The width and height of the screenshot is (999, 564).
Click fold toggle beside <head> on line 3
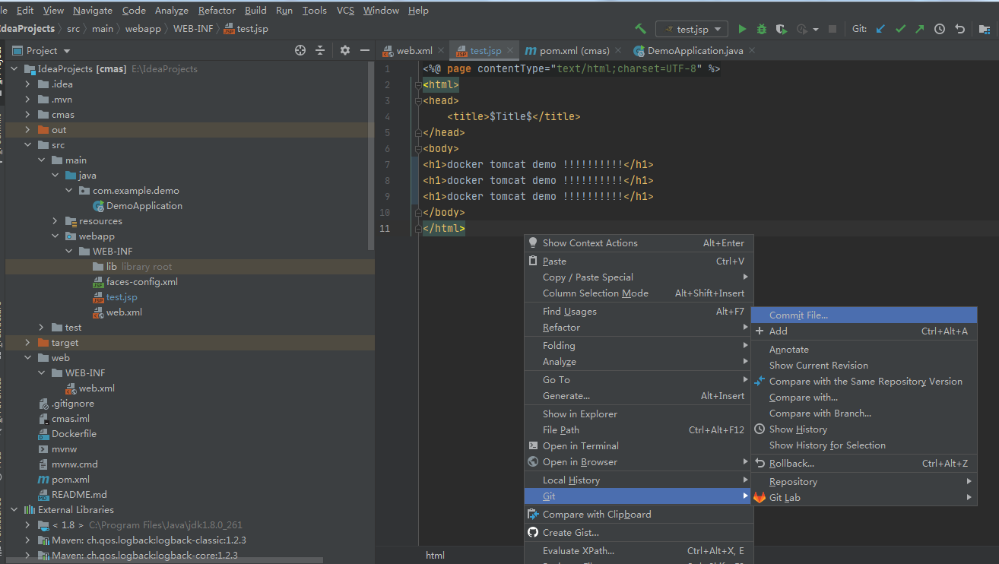click(x=418, y=100)
